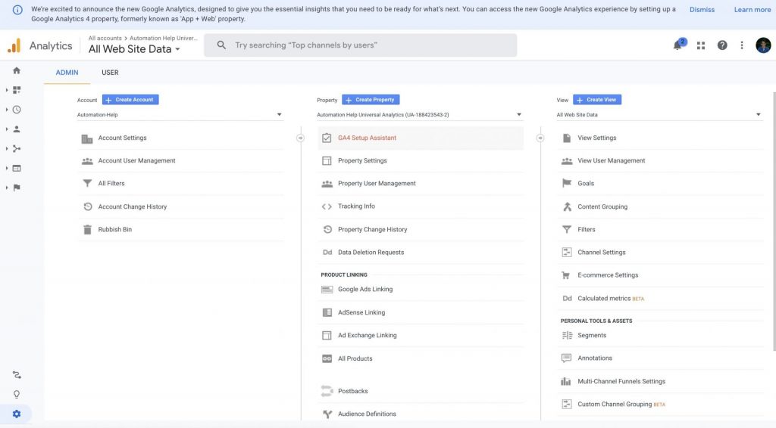Click the Google Analytics logo
The height and width of the screenshot is (428, 776).
point(14,45)
